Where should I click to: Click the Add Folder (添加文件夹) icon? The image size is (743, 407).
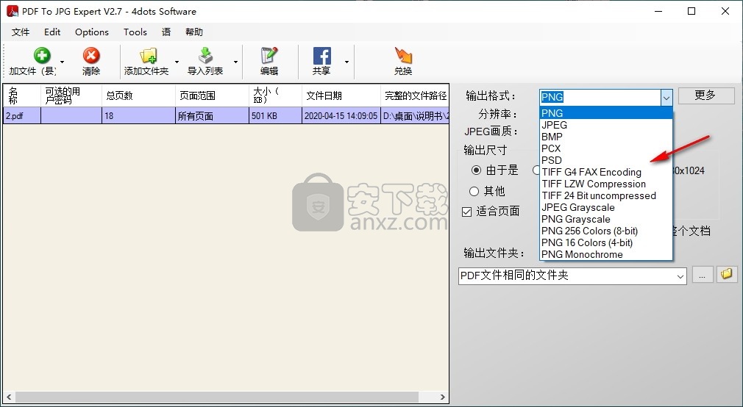pos(149,55)
